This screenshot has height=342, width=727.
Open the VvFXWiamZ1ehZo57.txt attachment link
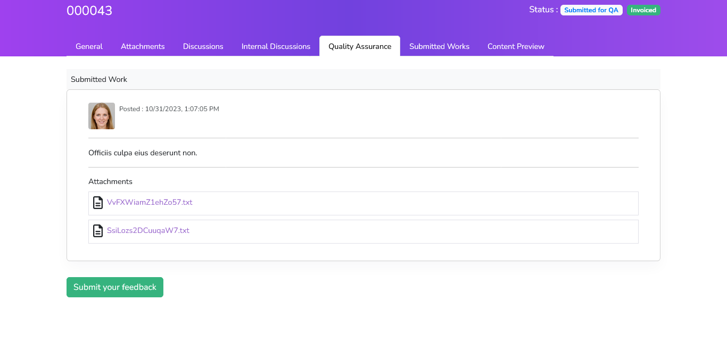(150, 203)
